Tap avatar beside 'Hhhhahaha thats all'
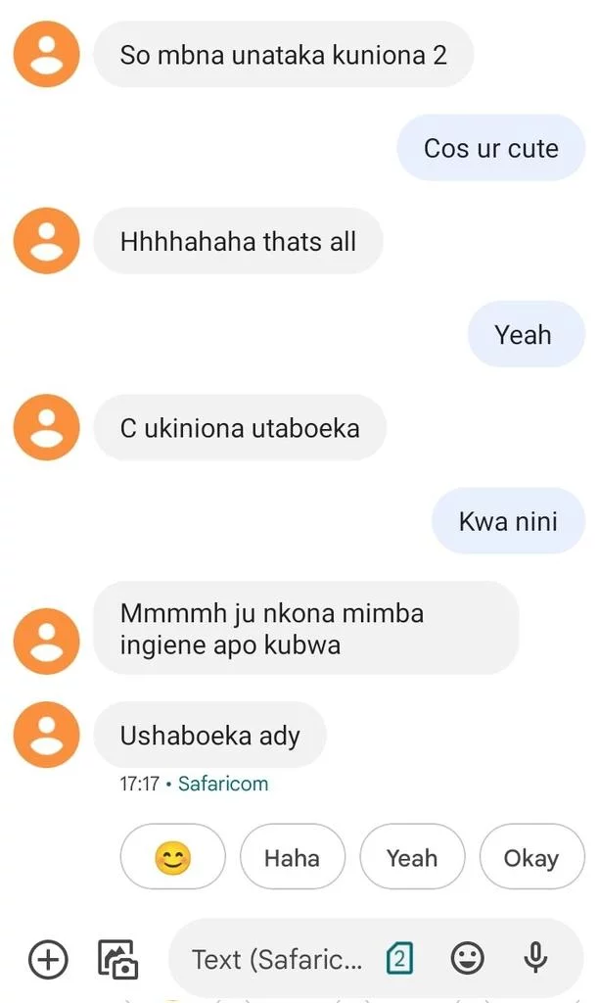This screenshot has width=599, height=1003. click(47, 241)
